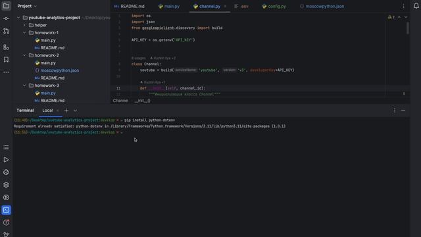421x237 pixels.
Task: Switch to the config.py editor tab
Action: click(274, 6)
